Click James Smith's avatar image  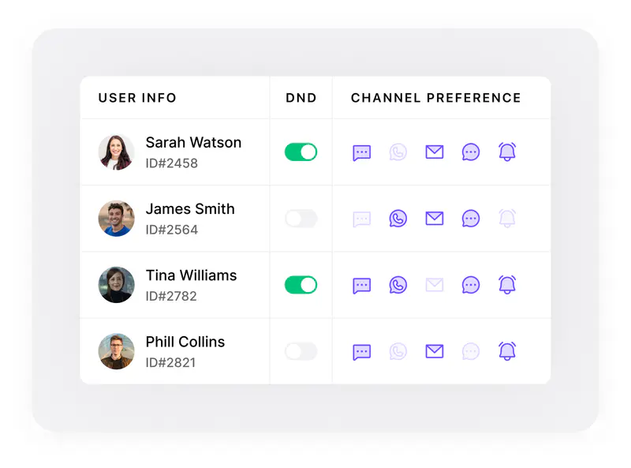pos(116,219)
